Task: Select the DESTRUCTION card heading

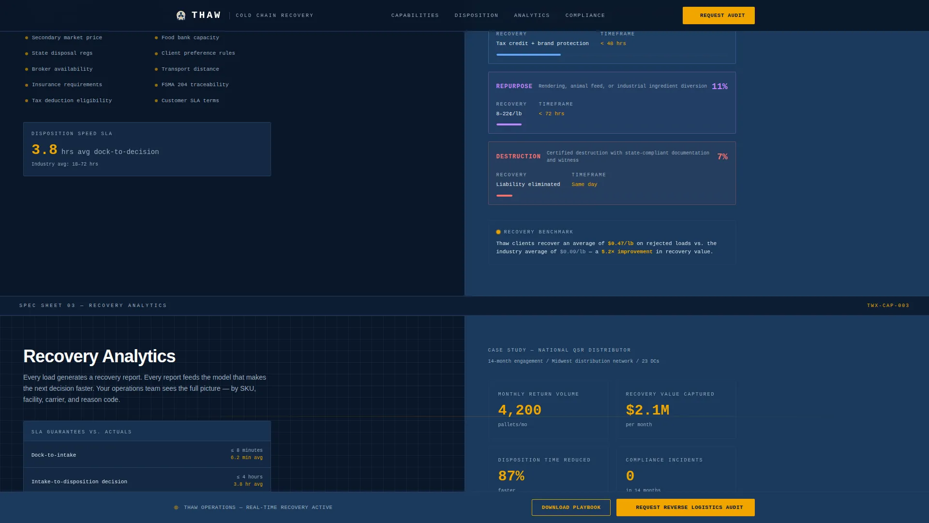Action: [518, 156]
